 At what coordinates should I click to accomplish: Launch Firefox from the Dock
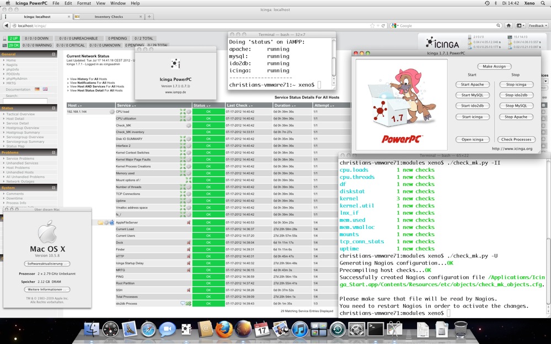[224, 330]
